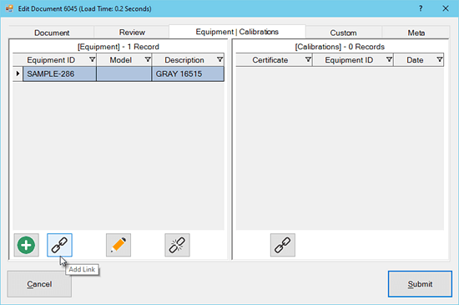Open the Description column filter dropdown
This screenshot has height=305, width=459.
point(219,60)
